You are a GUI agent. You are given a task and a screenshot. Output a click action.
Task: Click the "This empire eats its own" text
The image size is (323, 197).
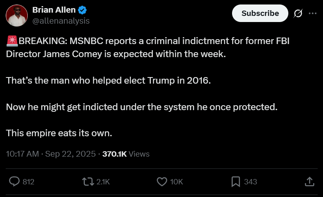click(59, 133)
